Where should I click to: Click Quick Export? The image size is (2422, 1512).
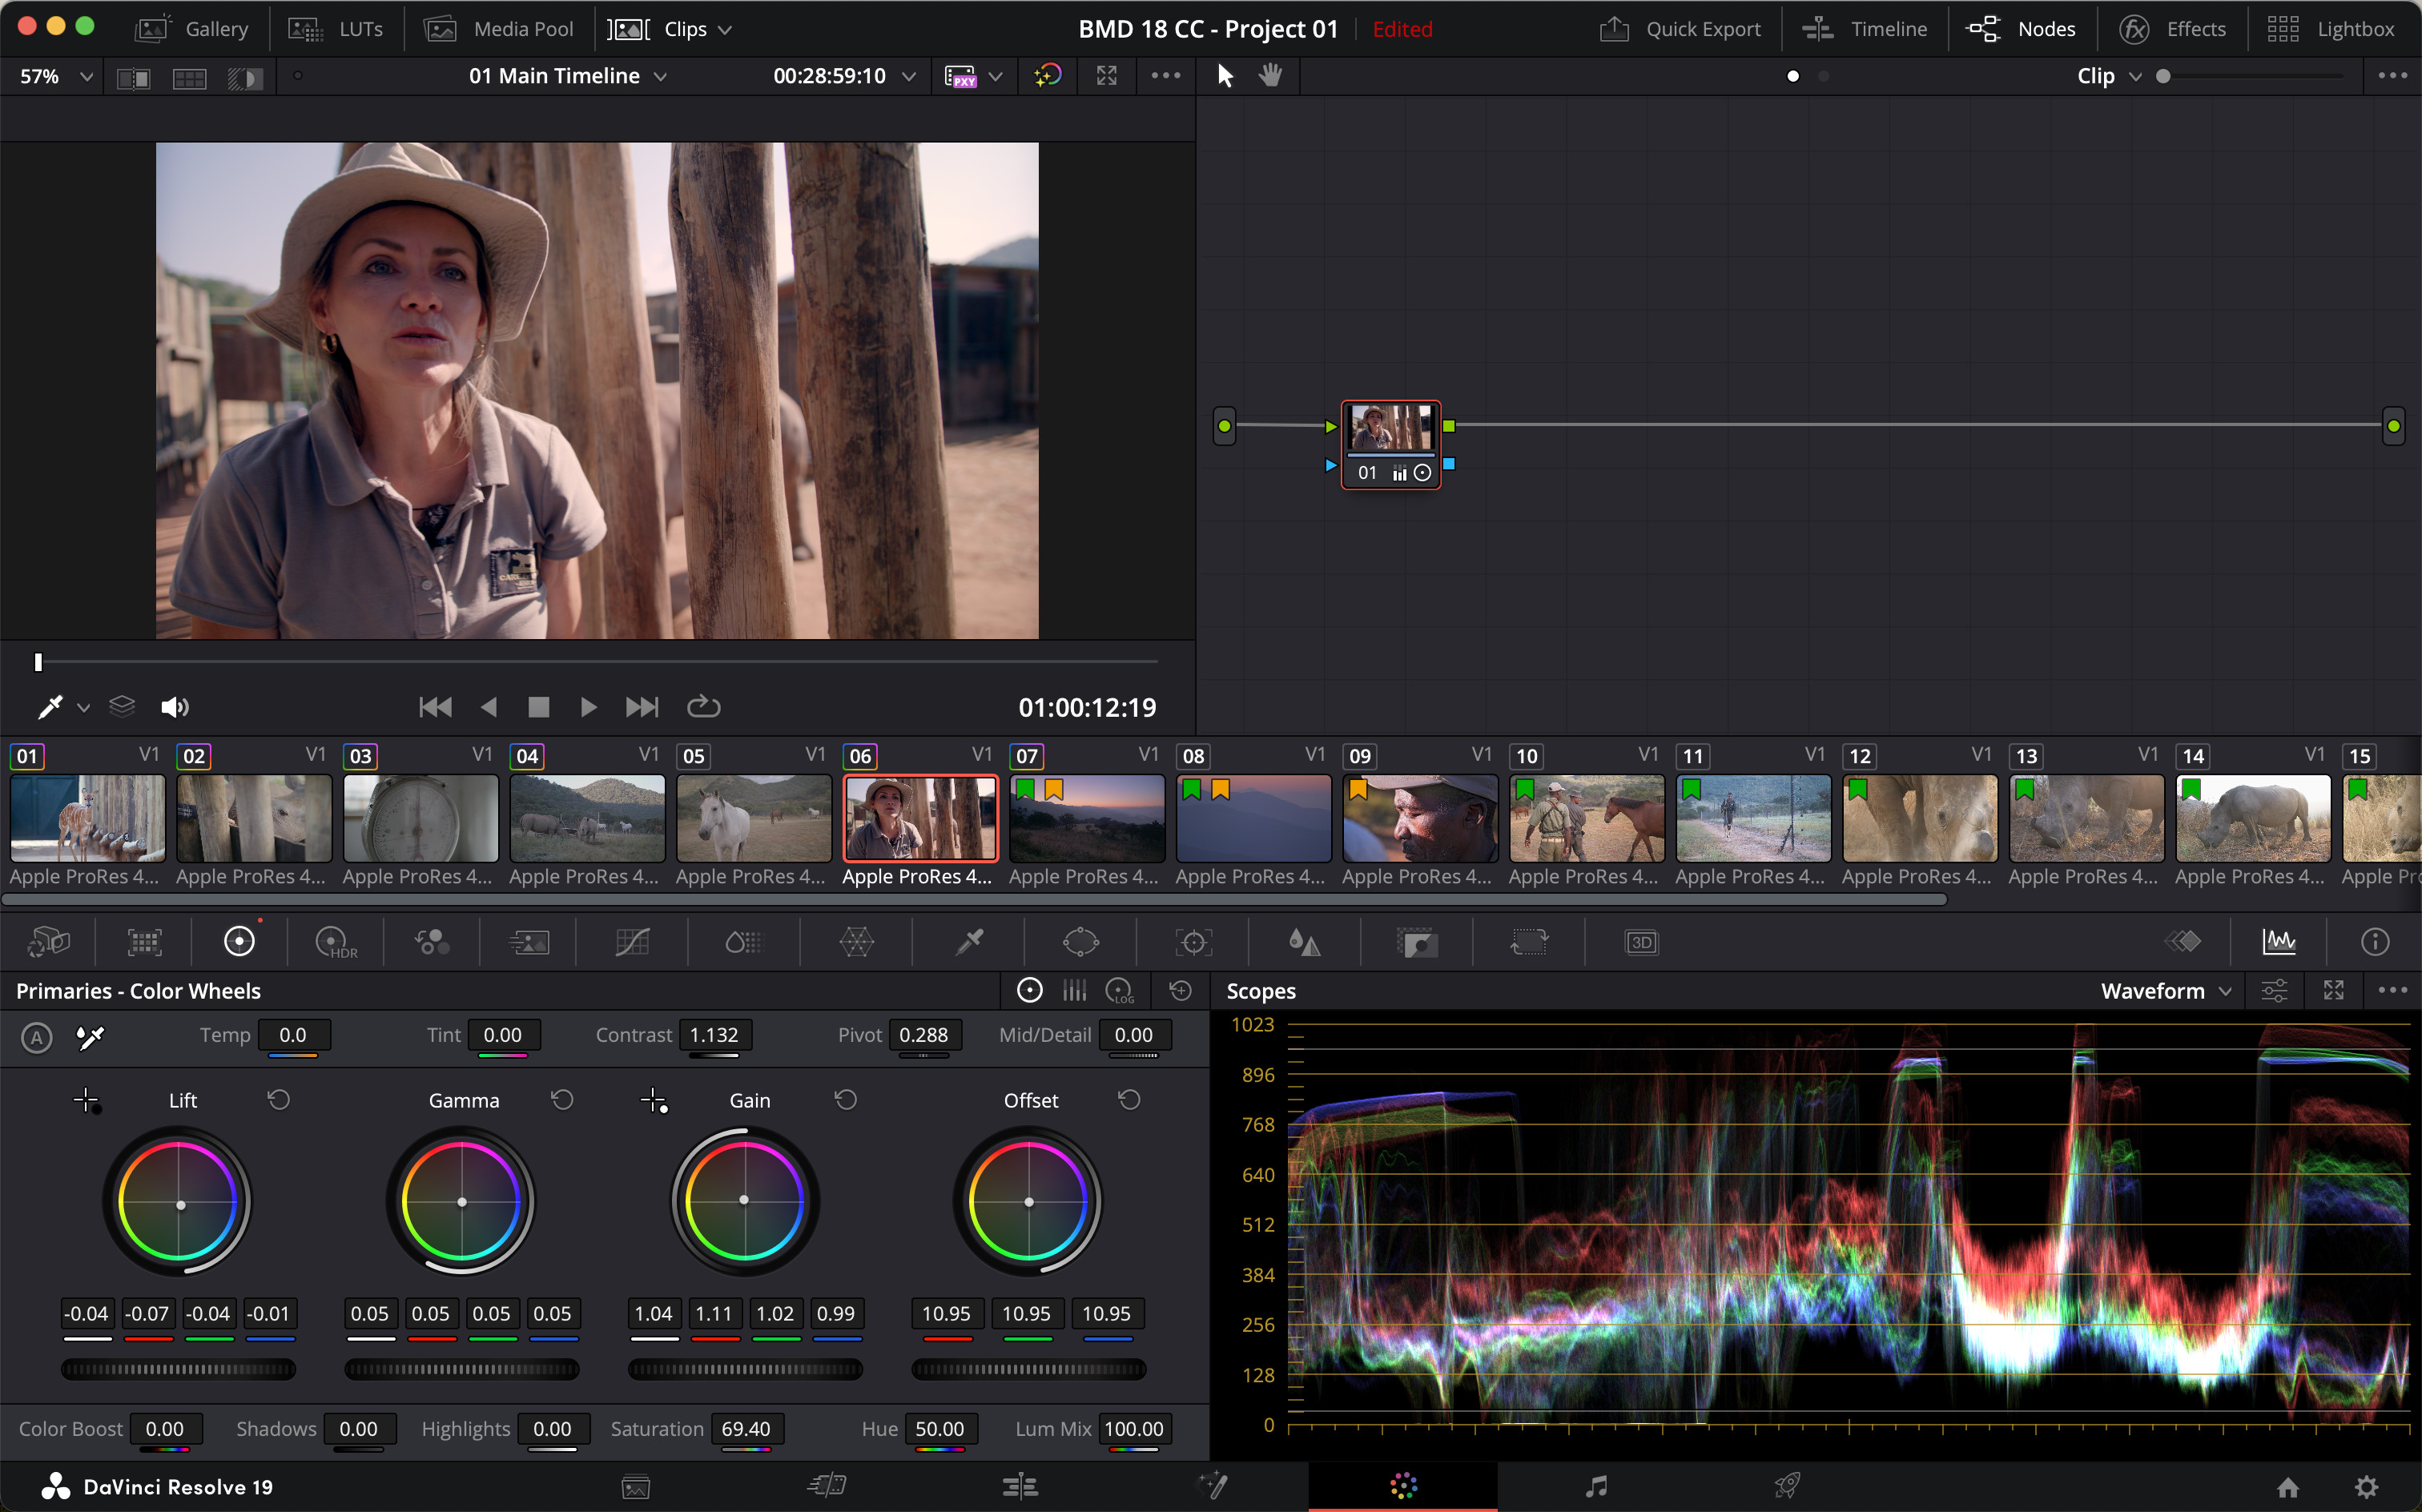[1680, 29]
